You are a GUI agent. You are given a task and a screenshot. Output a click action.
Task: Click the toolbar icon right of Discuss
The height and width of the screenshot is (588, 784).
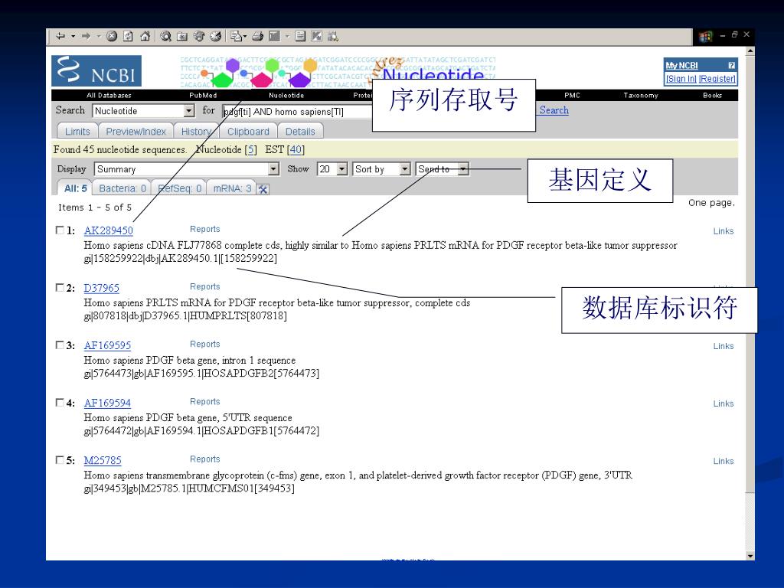316,36
